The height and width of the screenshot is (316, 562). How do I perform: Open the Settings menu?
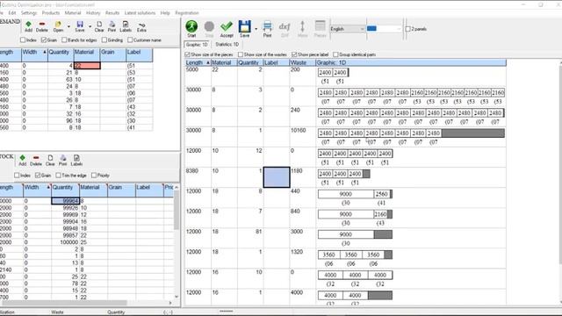tap(29, 13)
